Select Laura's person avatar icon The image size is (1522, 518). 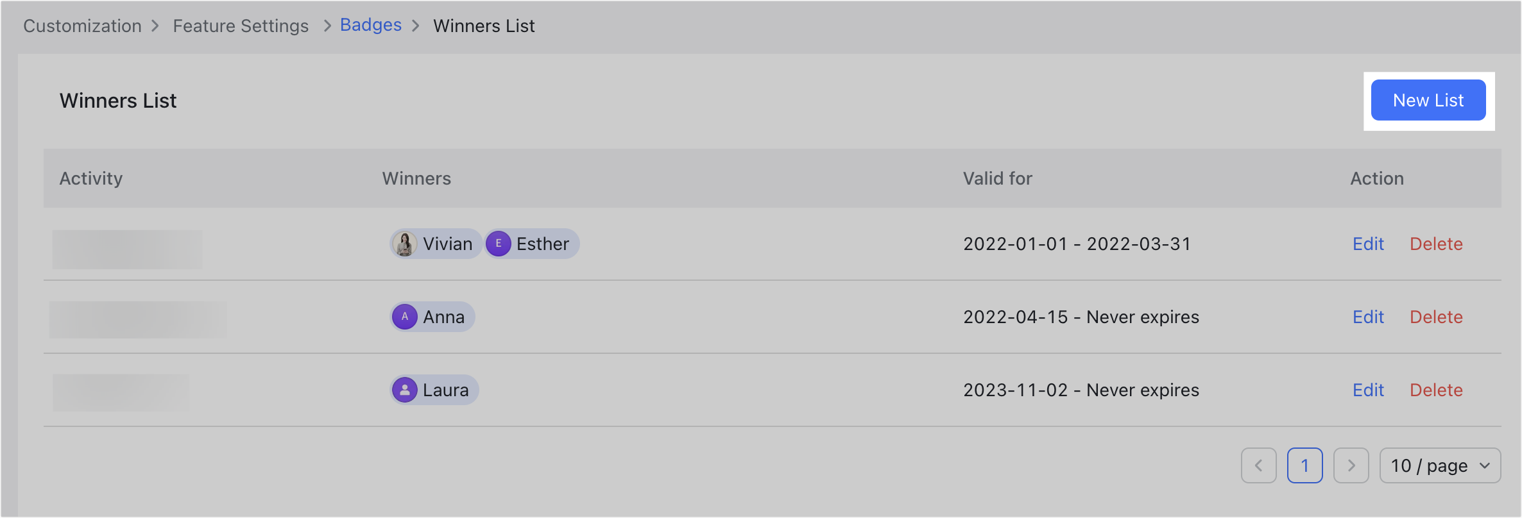point(405,390)
